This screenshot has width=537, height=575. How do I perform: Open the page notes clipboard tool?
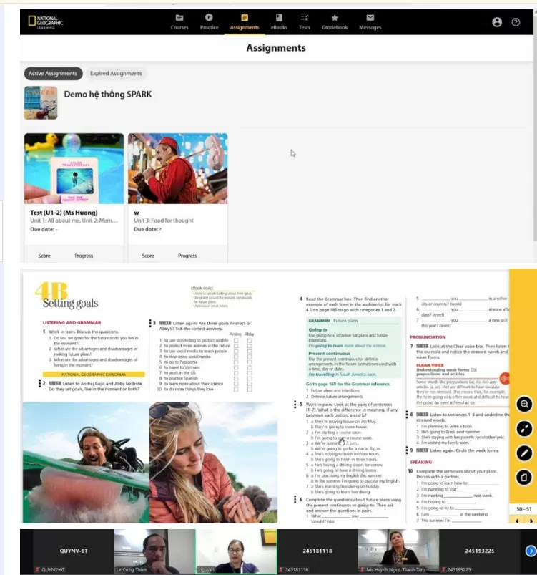pyautogui.click(x=525, y=477)
